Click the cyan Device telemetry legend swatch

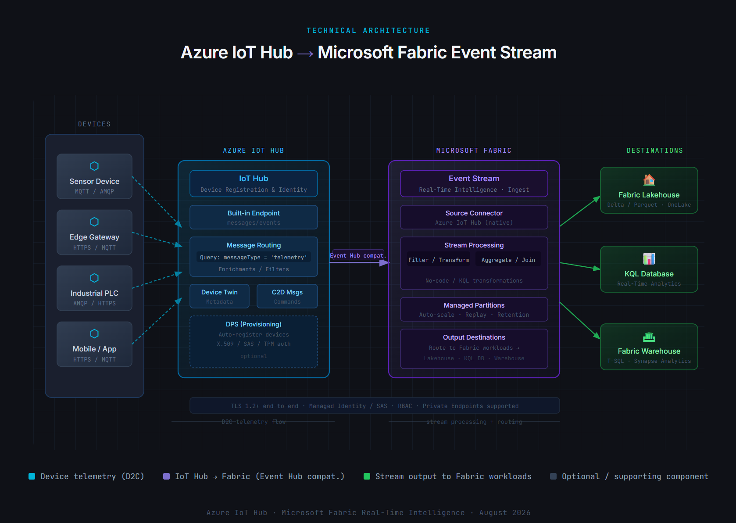coord(32,476)
